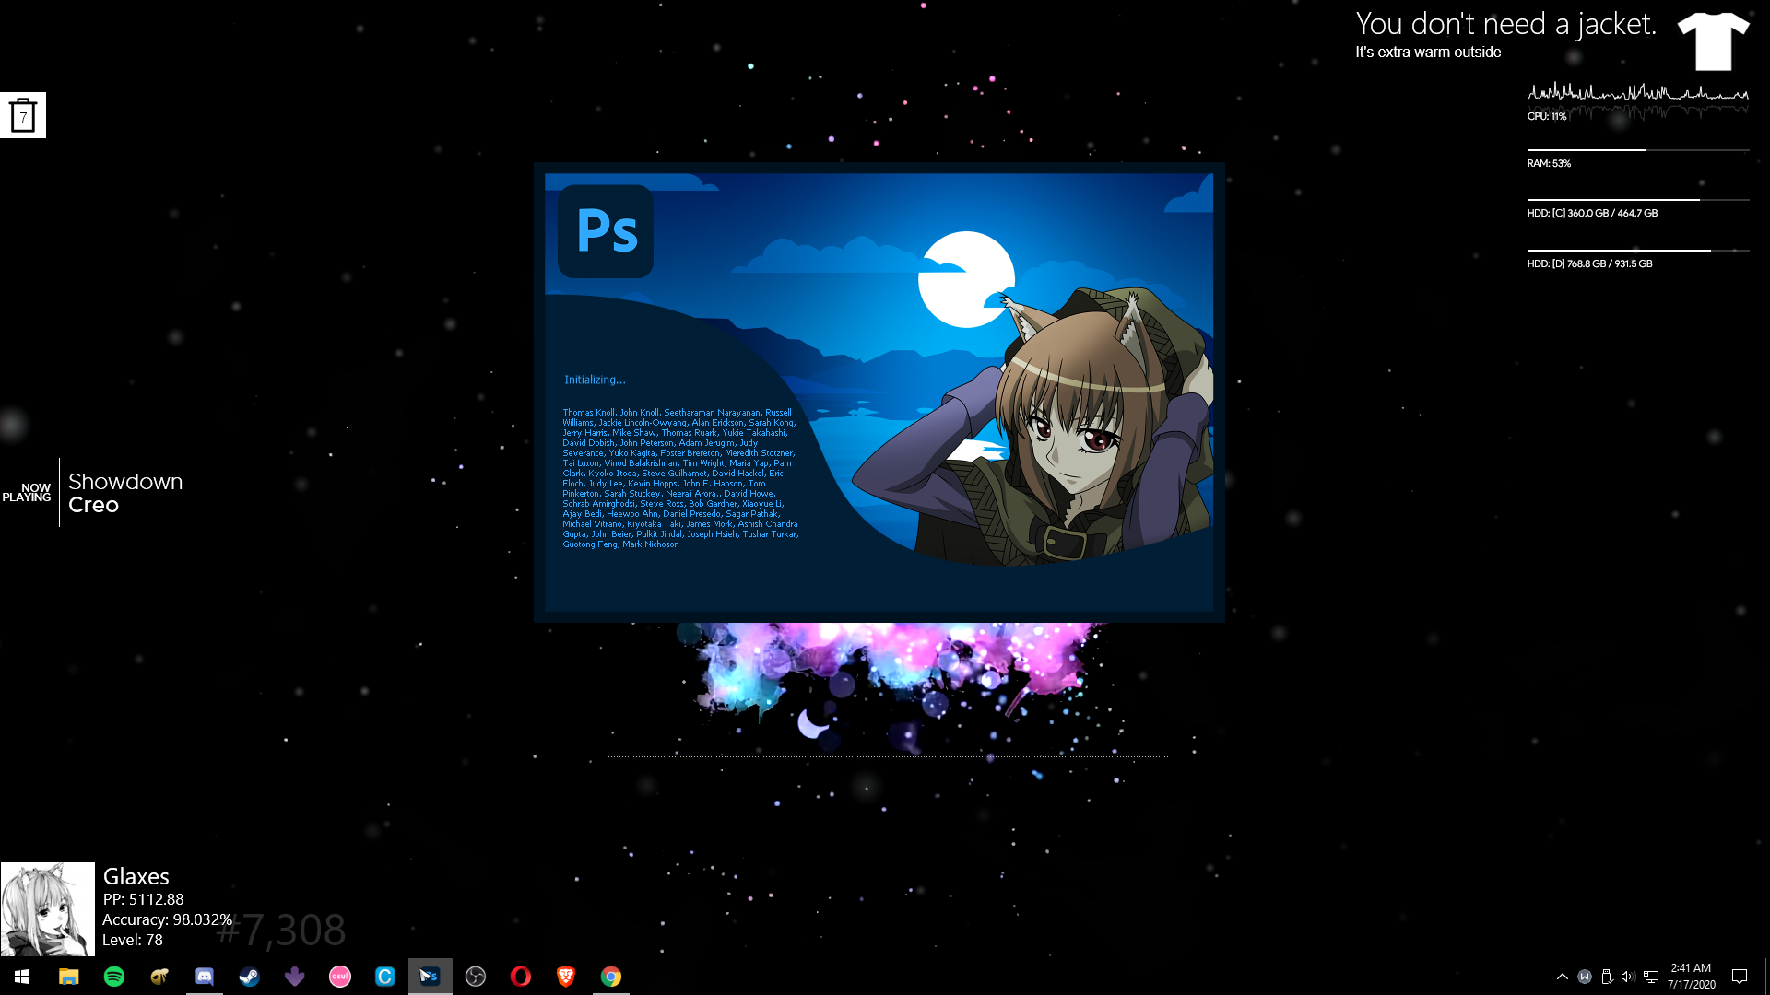Launch the Brave browser from the taskbar
1770x995 pixels.
pos(566,977)
